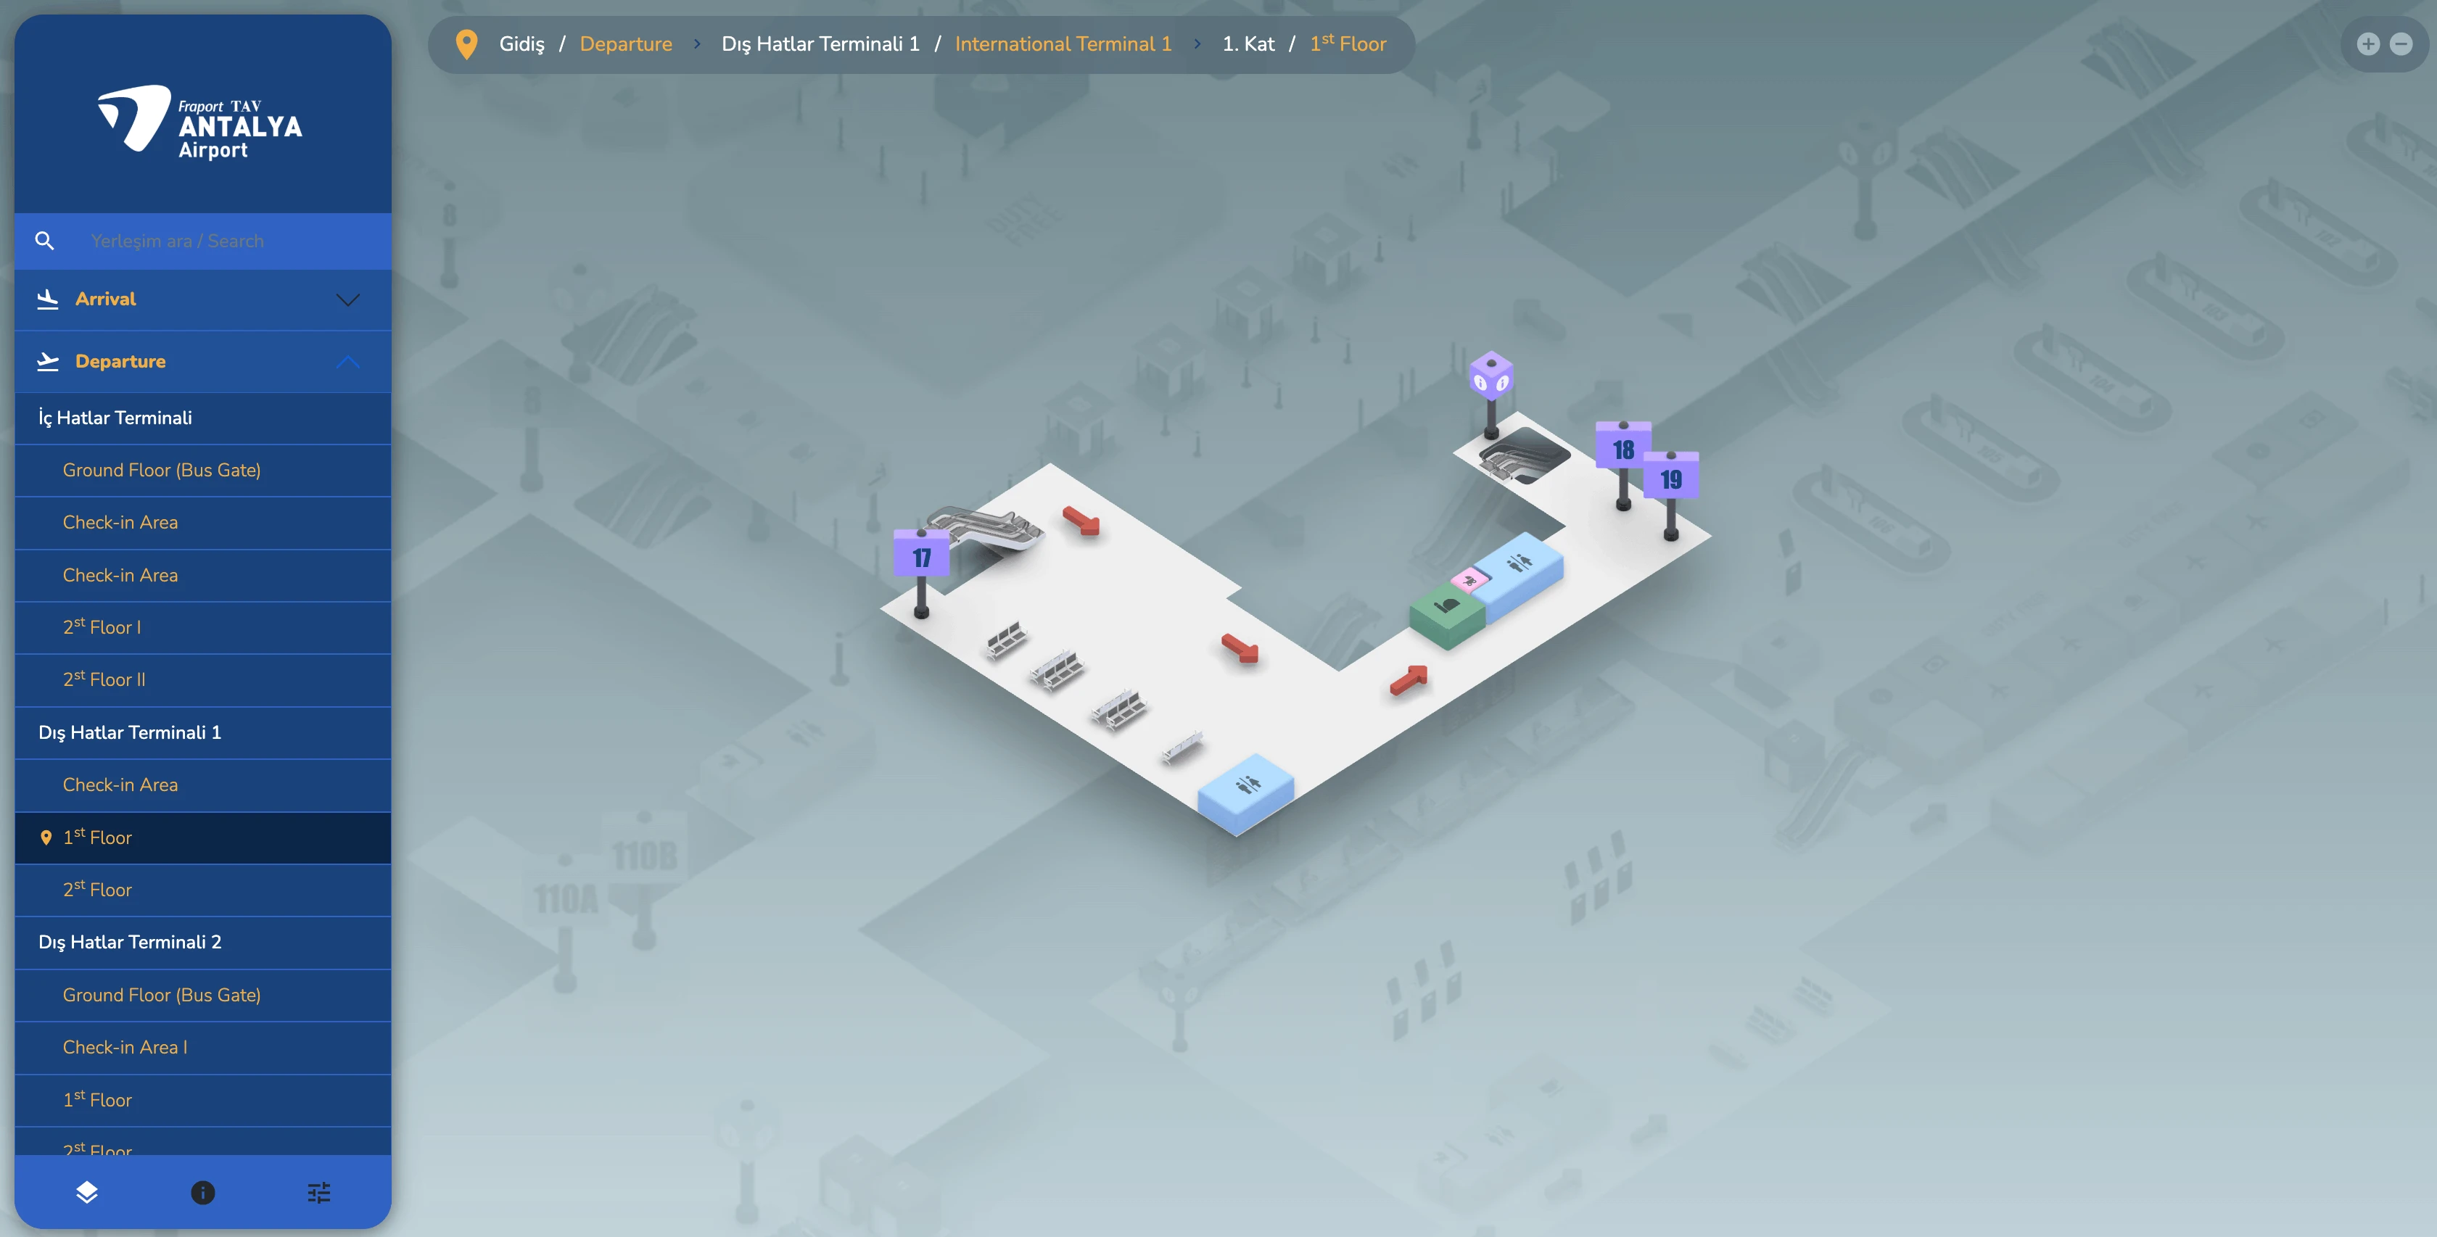Click Departure link in breadcrumb
2437x1237 pixels.
tap(625, 44)
